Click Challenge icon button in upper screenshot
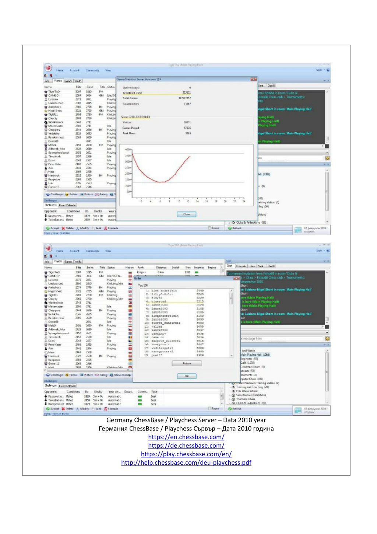The image size is (377, 534). point(54,194)
